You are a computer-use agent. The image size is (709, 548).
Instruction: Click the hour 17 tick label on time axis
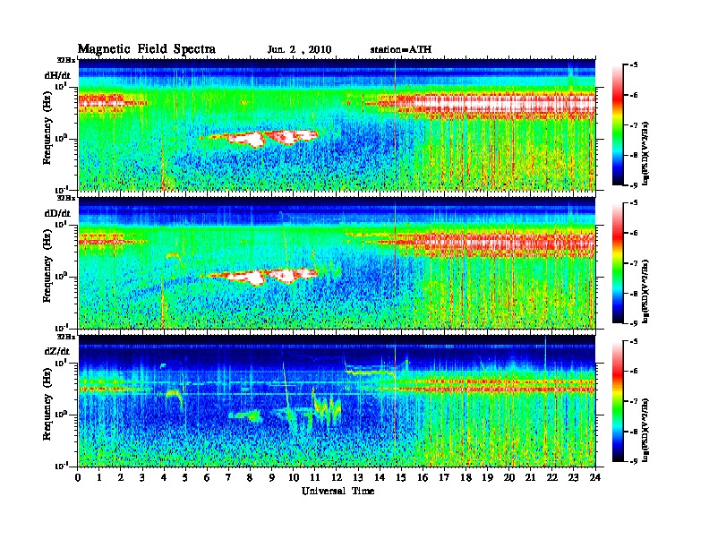tap(444, 478)
